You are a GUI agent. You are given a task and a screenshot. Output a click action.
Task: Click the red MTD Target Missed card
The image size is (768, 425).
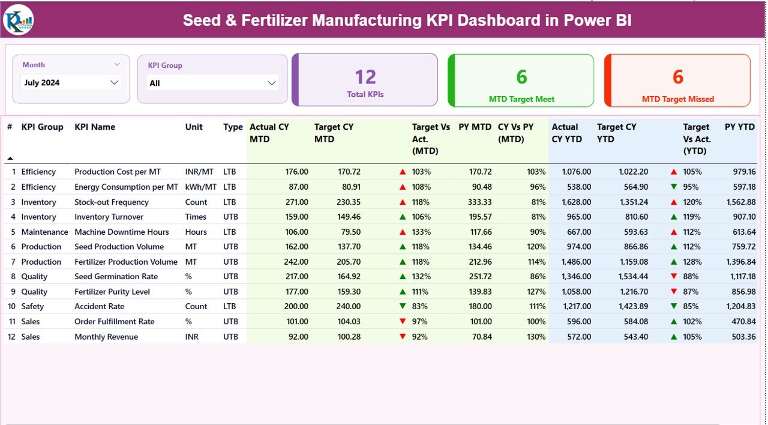(677, 80)
